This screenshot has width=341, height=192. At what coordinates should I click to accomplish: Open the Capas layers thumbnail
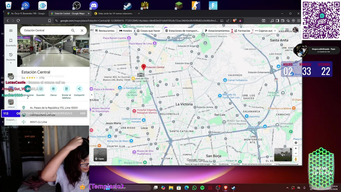pos(100,155)
